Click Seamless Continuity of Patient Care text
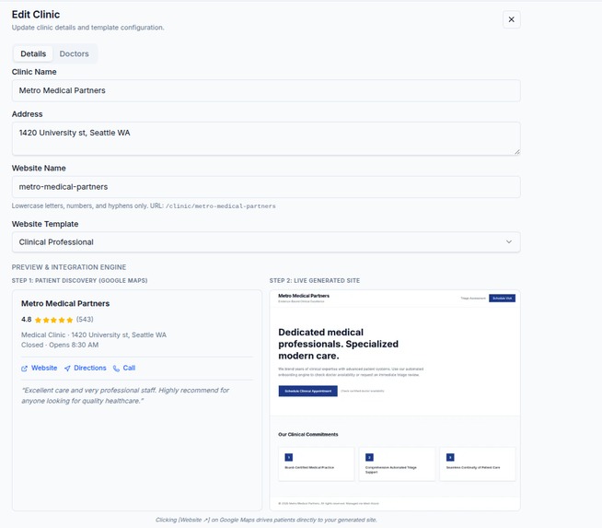This screenshot has width=602, height=528. pyautogui.click(x=473, y=468)
